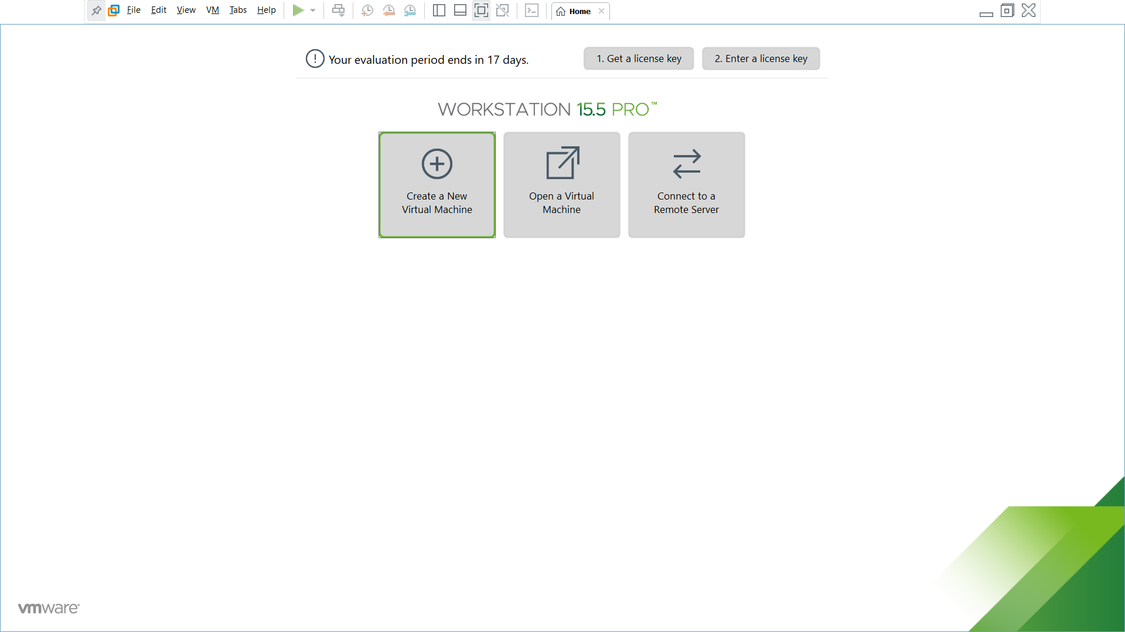Toggle the library sidebar visibility
The width and height of the screenshot is (1125, 632).
coord(439,10)
